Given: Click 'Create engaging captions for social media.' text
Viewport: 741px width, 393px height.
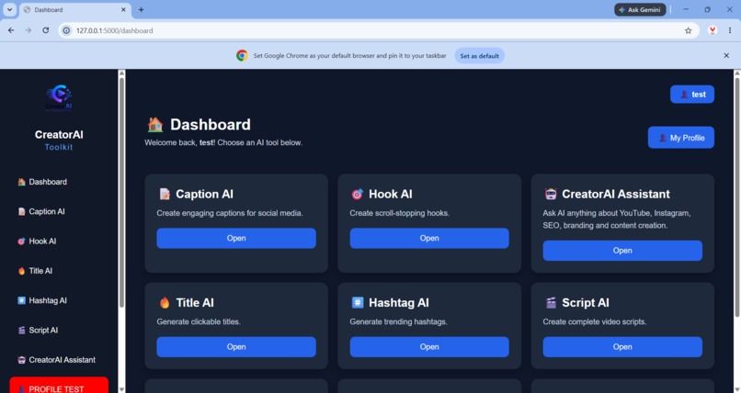Looking at the screenshot, I should [230, 213].
